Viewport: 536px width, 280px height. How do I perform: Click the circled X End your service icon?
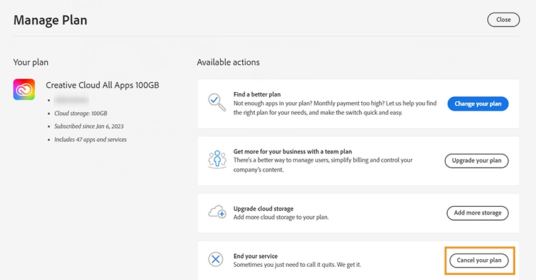click(x=216, y=259)
